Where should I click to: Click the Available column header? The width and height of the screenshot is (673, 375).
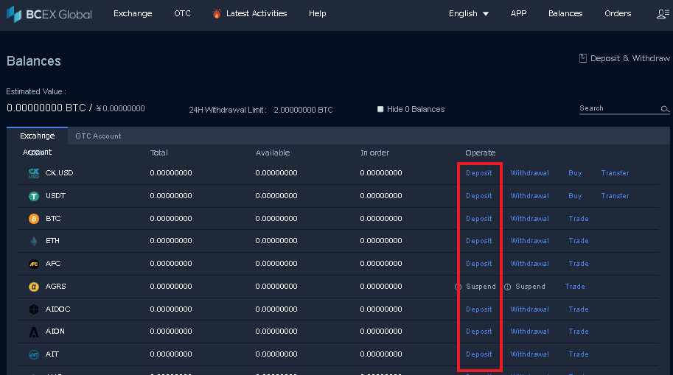coord(273,153)
